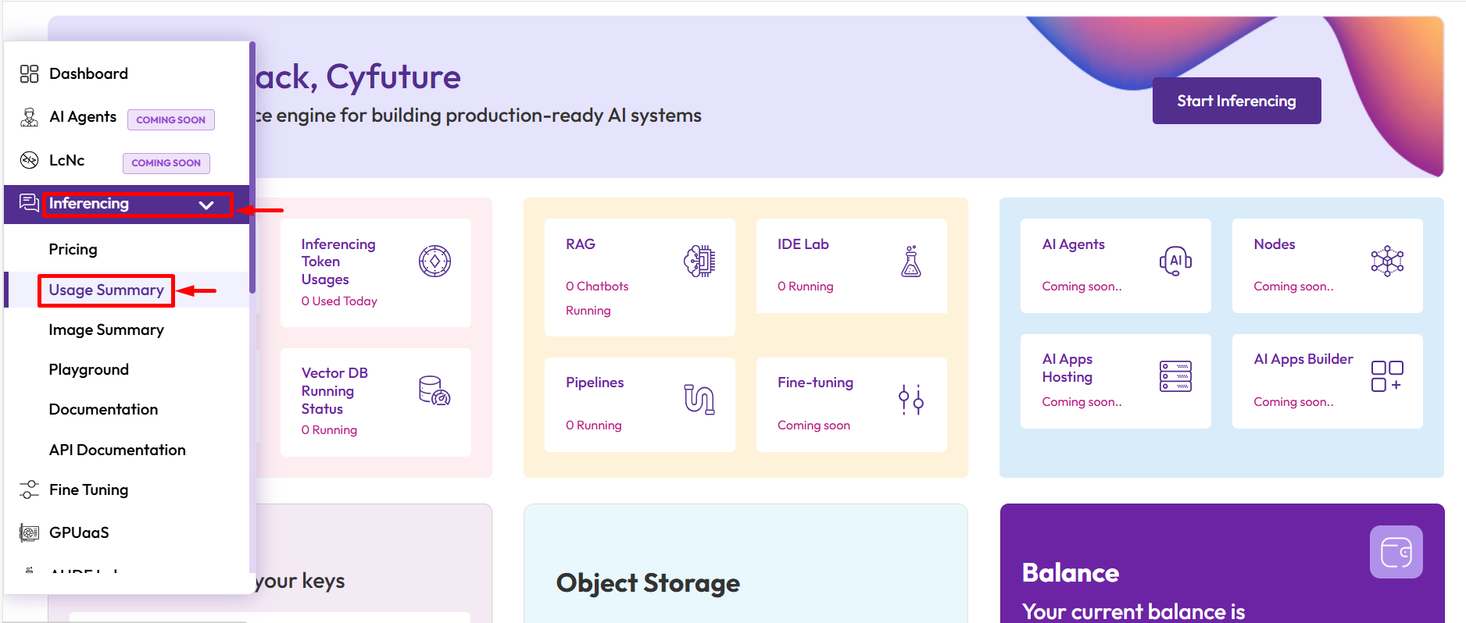Image resolution: width=1466 pixels, height=623 pixels.
Task: Open the Pricing submenu item
Action: pyautogui.click(x=73, y=250)
